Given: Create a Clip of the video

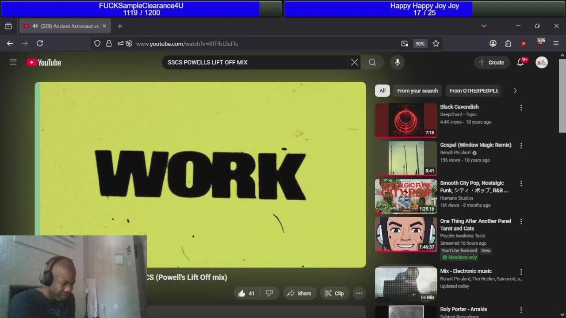Looking at the screenshot, I should [334, 293].
